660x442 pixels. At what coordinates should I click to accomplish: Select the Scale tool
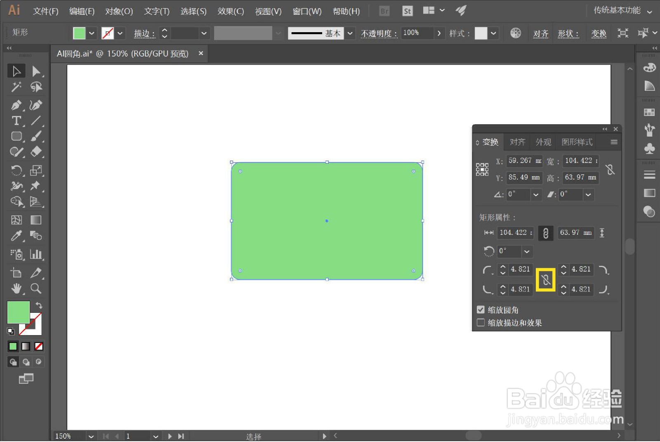click(36, 170)
